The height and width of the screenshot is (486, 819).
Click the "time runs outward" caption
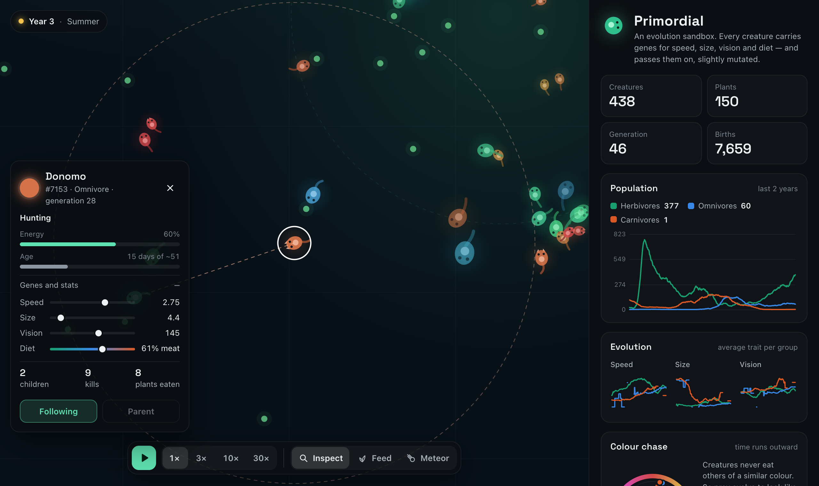click(766, 447)
